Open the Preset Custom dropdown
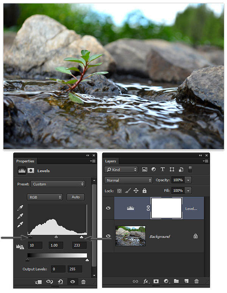The width and height of the screenshot is (227, 293). click(x=58, y=184)
